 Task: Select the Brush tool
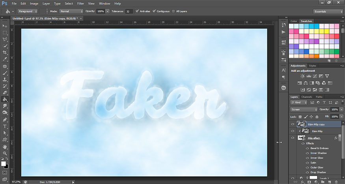pyautogui.click(x=5, y=73)
